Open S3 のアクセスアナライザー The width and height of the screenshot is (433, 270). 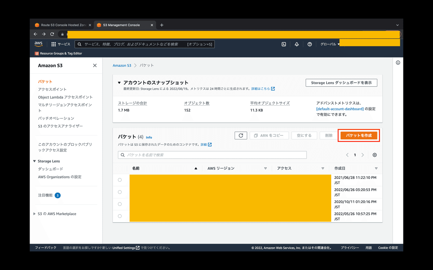click(60, 126)
